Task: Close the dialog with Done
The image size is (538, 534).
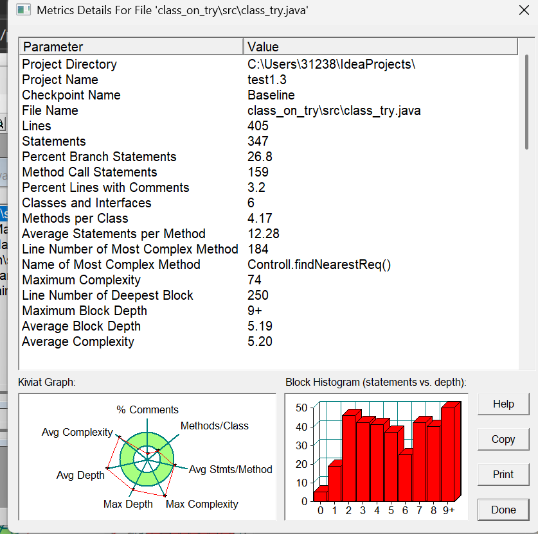Action: [x=503, y=510]
